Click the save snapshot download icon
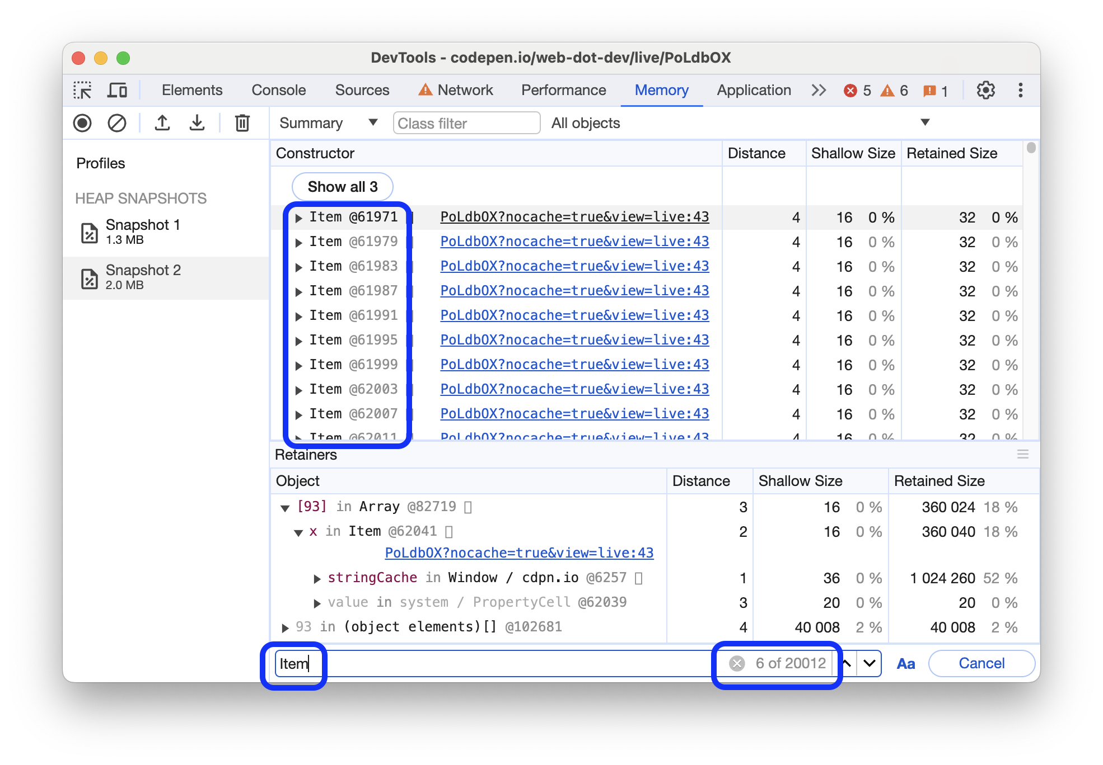The image size is (1103, 765). pos(197,124)
